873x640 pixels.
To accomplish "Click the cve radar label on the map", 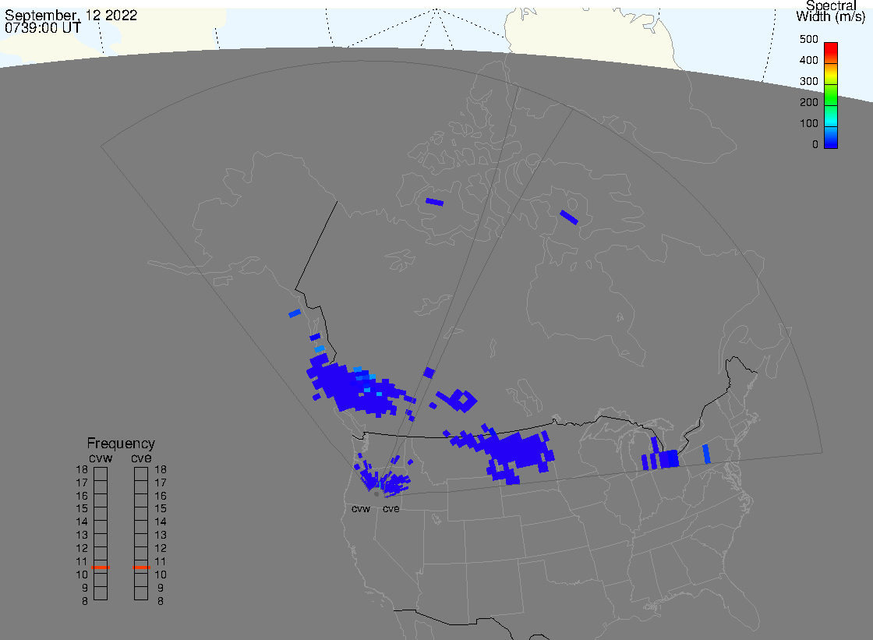I will pyautogui.click(x=391, y=509).
